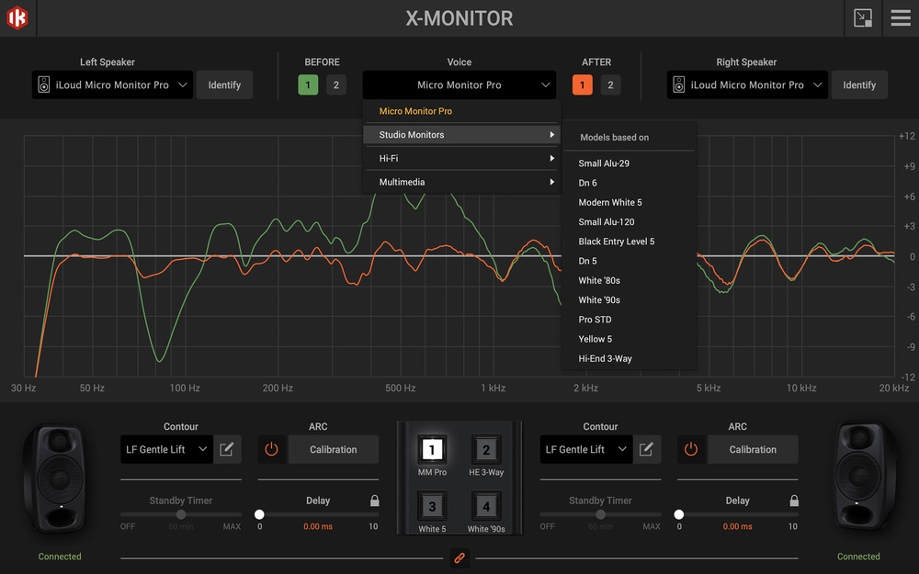Click the left Delay lock icon
This screenshot has height=574, width=919.
pyautogui.click(x=374, y=501)
